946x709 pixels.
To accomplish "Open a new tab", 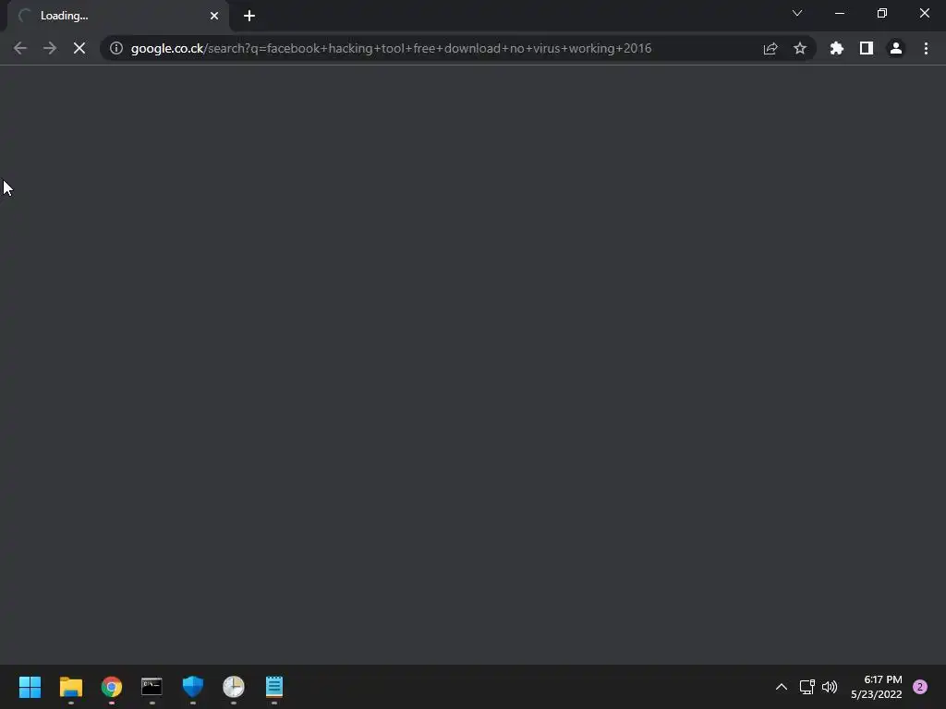I will click(249, 16).
